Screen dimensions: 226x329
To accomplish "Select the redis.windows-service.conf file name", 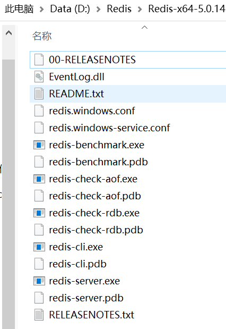I will [x=109, y=128].
